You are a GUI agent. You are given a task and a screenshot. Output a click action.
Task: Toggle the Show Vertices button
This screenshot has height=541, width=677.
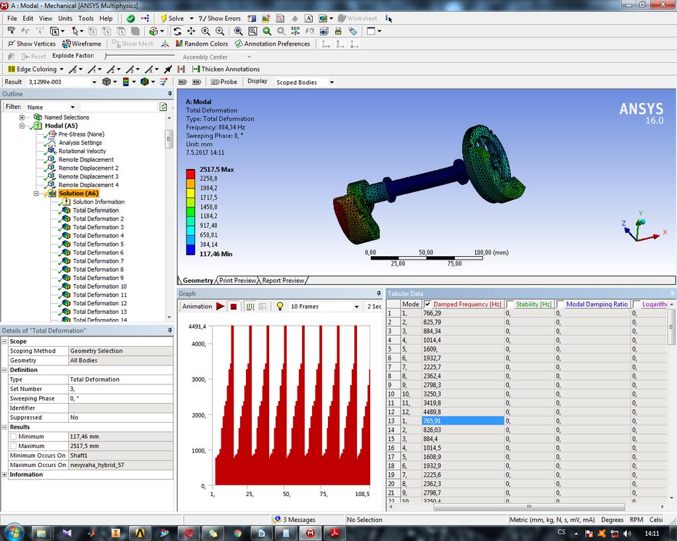(32, 44)
